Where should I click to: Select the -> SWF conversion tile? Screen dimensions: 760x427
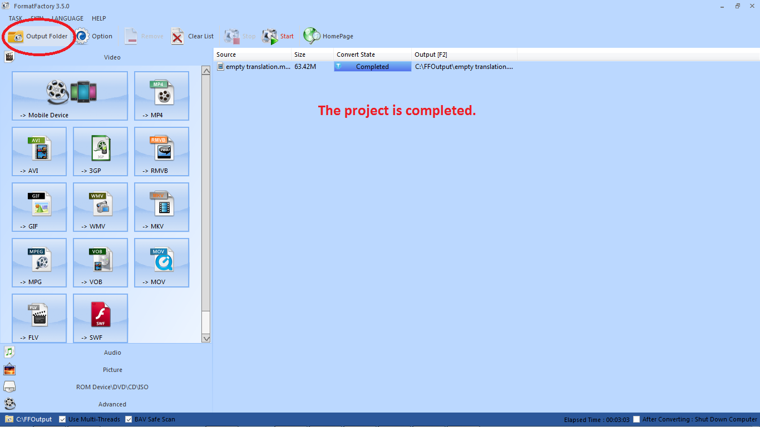point(100,318)
